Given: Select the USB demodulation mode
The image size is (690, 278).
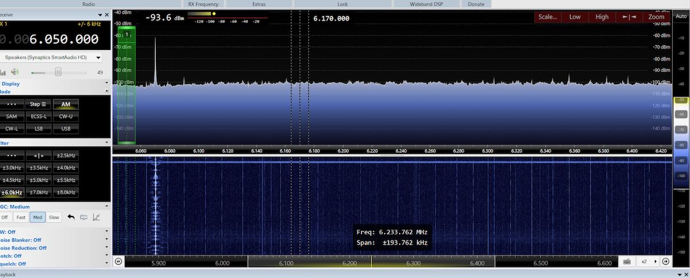Looking at the screenshot, I should [66, 129].
